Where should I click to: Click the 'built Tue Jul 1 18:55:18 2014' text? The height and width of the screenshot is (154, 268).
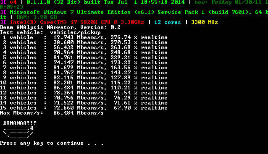134,2
